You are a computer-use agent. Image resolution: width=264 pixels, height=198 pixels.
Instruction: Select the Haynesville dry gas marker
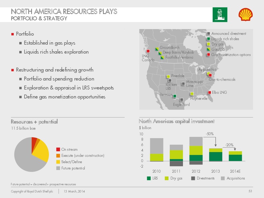192,94
